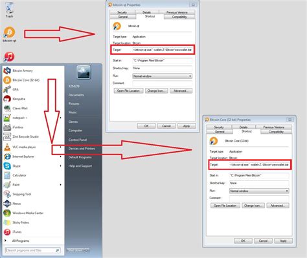Open Details tab in Bitcoin Core Properties
The height and width of the screenshot is (258, 307).
[x=244, y=127]
